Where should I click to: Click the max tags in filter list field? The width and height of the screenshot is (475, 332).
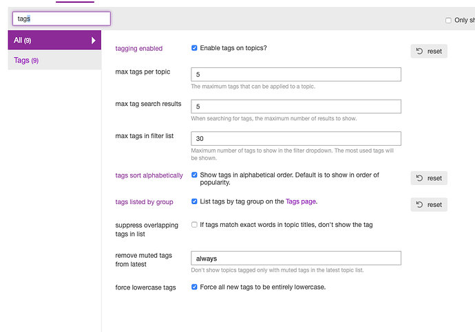click(x=296, y=138)
